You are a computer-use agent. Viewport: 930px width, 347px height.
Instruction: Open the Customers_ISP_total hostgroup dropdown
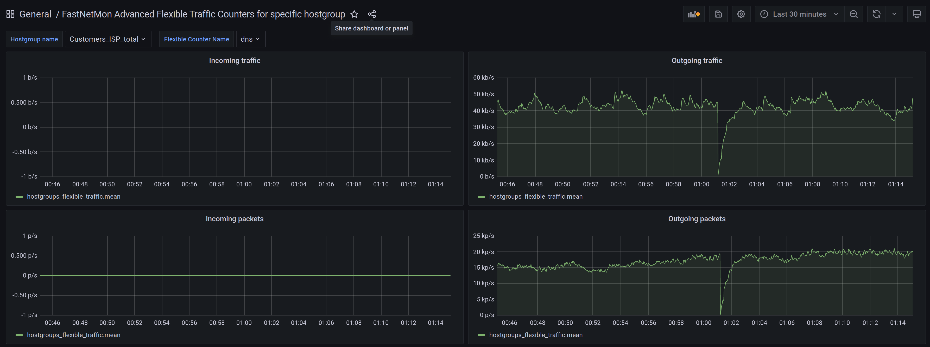click(x=107, y=39)
